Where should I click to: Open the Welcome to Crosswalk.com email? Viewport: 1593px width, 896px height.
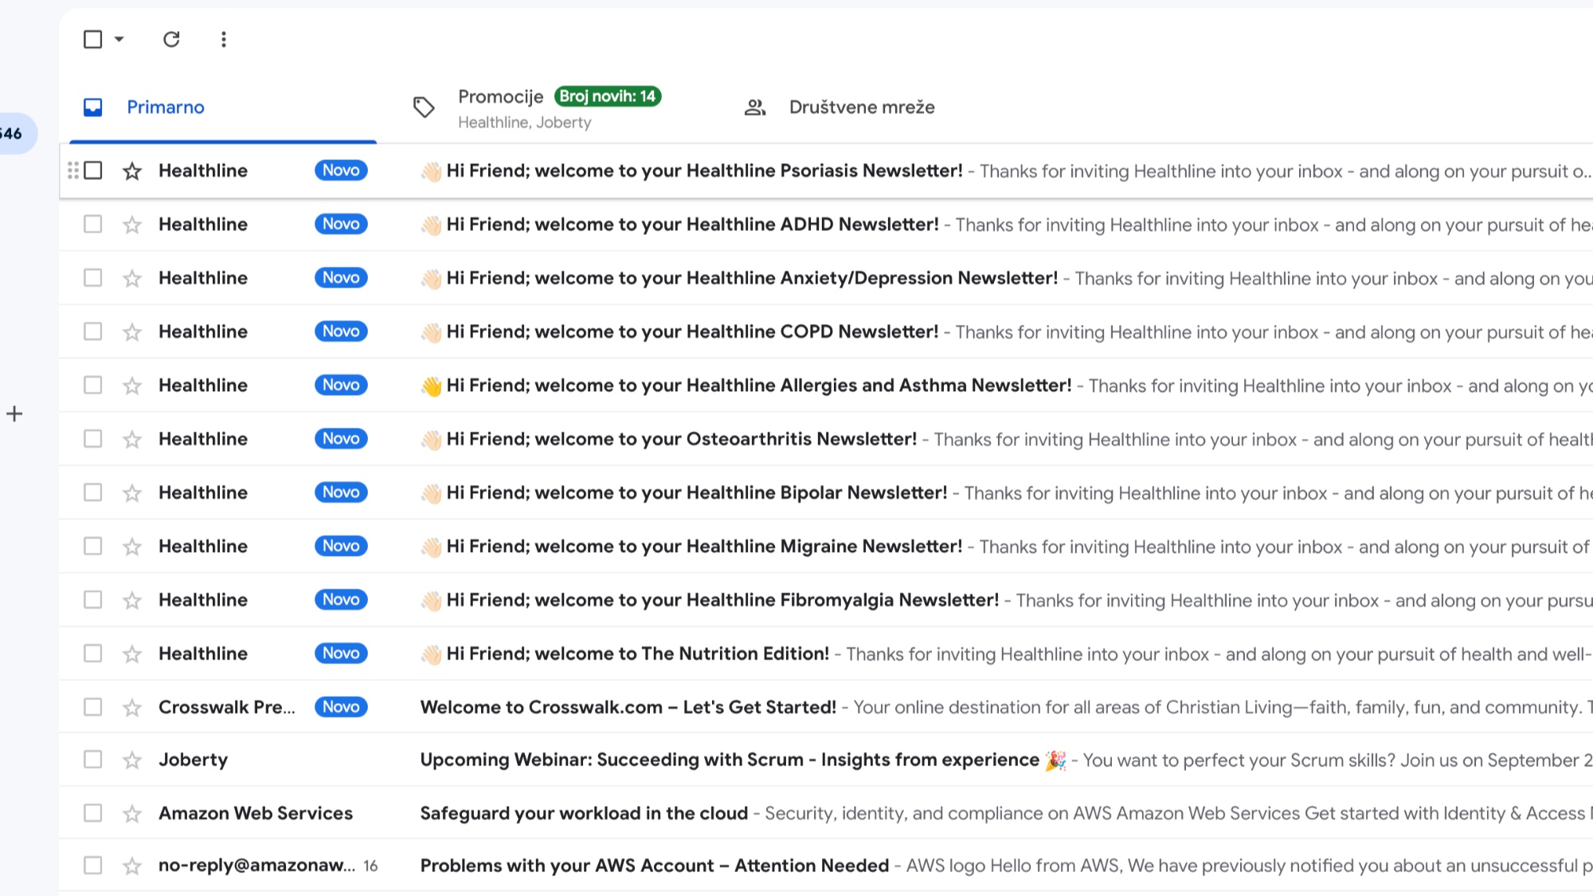[826, 706]
